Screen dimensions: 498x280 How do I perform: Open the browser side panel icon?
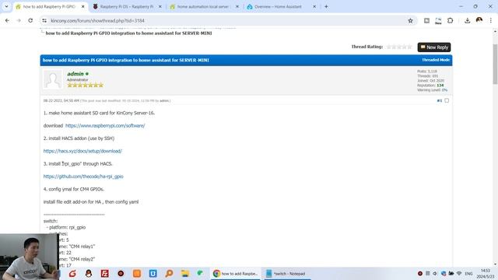426,21
